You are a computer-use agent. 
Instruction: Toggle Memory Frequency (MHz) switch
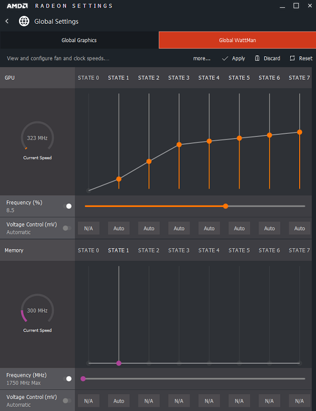[67, 379]
